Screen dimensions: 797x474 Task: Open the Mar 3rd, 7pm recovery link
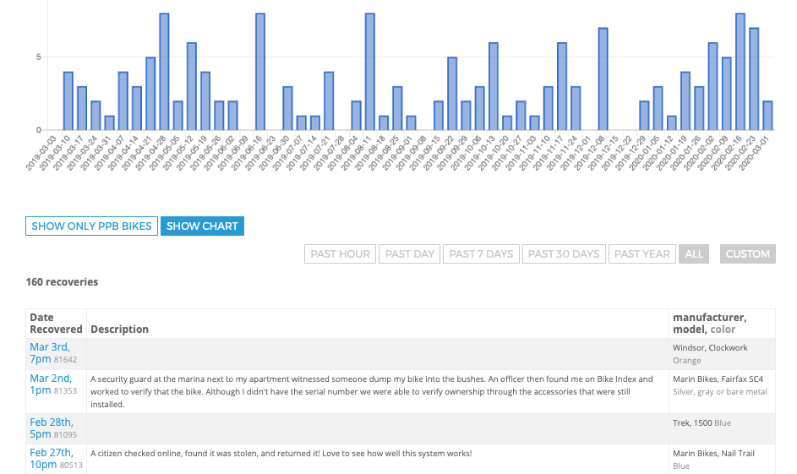click(x=50, y=353)
